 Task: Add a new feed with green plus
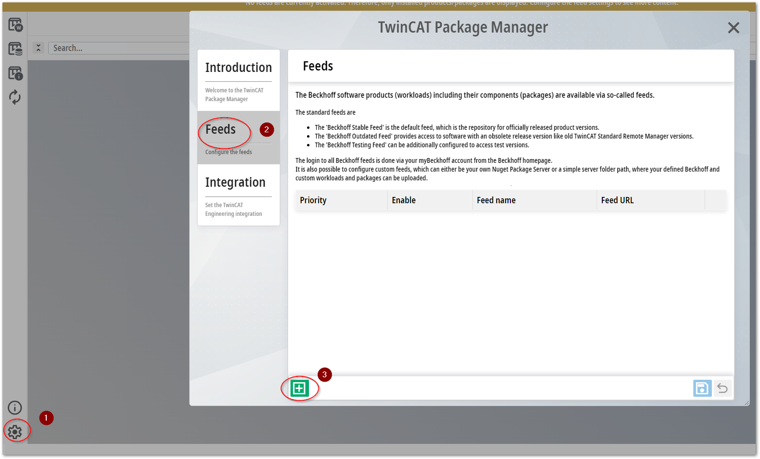(299, 388)
